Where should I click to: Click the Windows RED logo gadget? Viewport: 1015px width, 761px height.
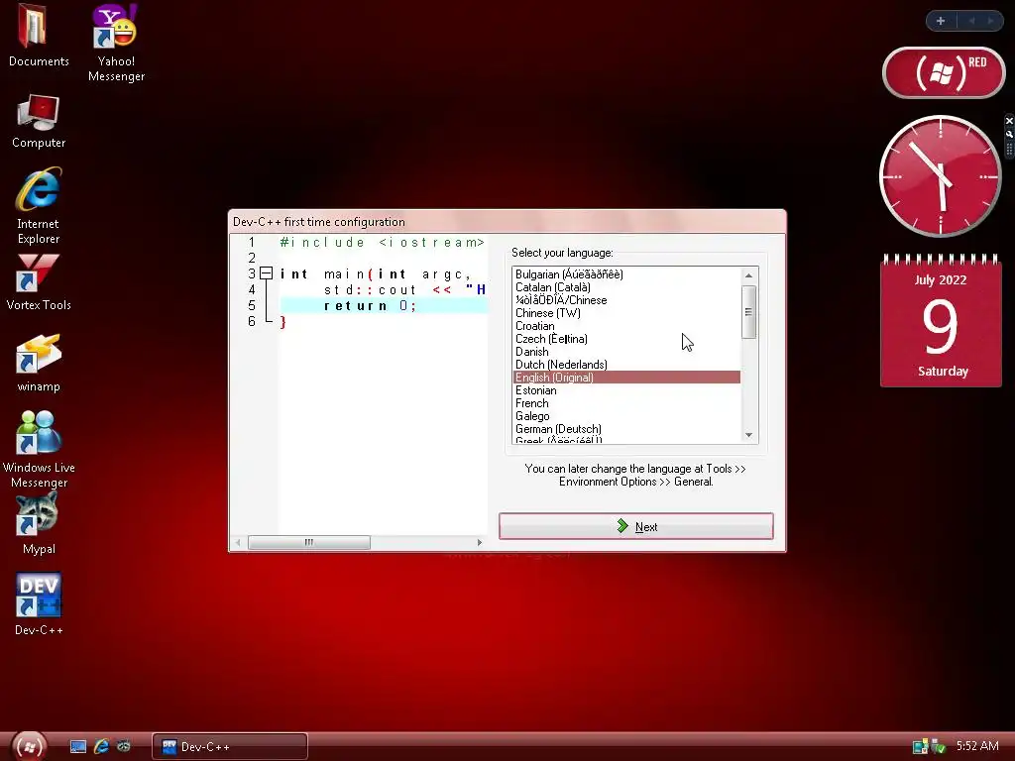[x=944, y=72]
